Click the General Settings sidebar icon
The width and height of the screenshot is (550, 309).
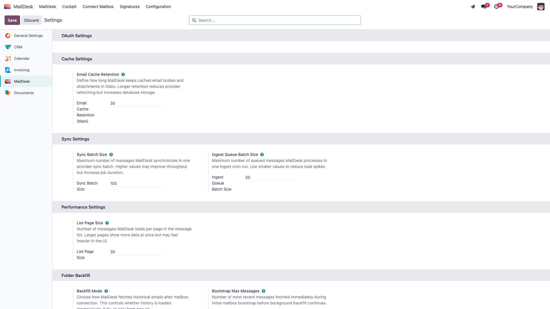tap(8, 35)
